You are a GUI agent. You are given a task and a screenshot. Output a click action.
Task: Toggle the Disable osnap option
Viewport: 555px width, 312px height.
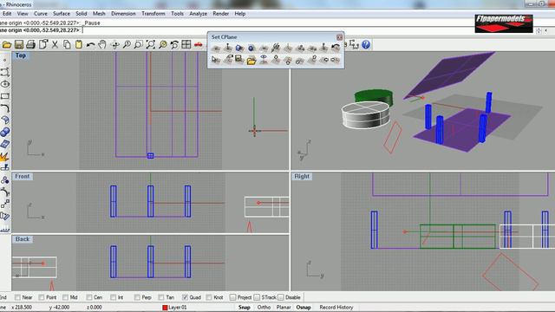(x=281, y=297)
